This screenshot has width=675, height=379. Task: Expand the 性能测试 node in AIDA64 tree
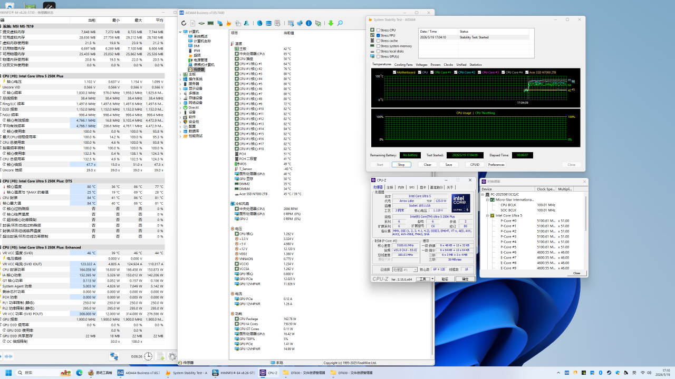pos(180,136)
